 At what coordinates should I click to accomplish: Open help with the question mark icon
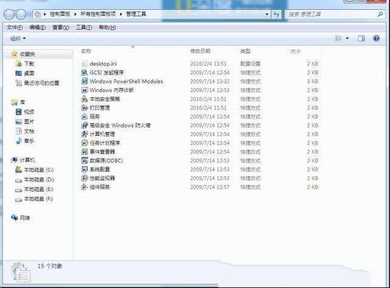[377, 38]
